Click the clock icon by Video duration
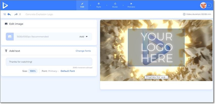This screenshot has width=215, height=104. pyautogui.click(x=184, y=14)
